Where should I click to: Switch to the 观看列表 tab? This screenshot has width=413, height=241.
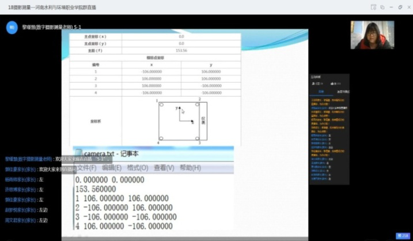click(x=342, y=91)
